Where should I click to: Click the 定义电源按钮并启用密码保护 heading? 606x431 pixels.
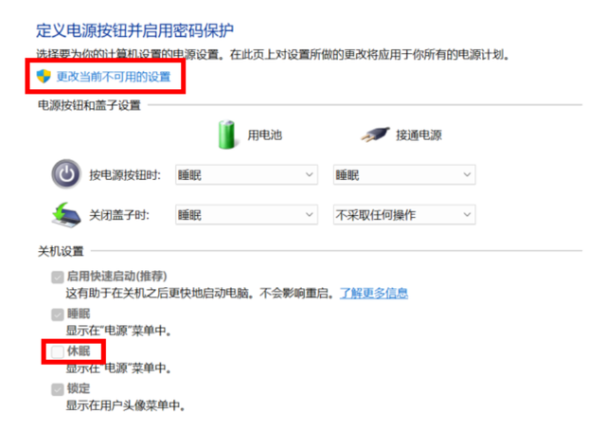pyautogui.click(x=134, y=30)
